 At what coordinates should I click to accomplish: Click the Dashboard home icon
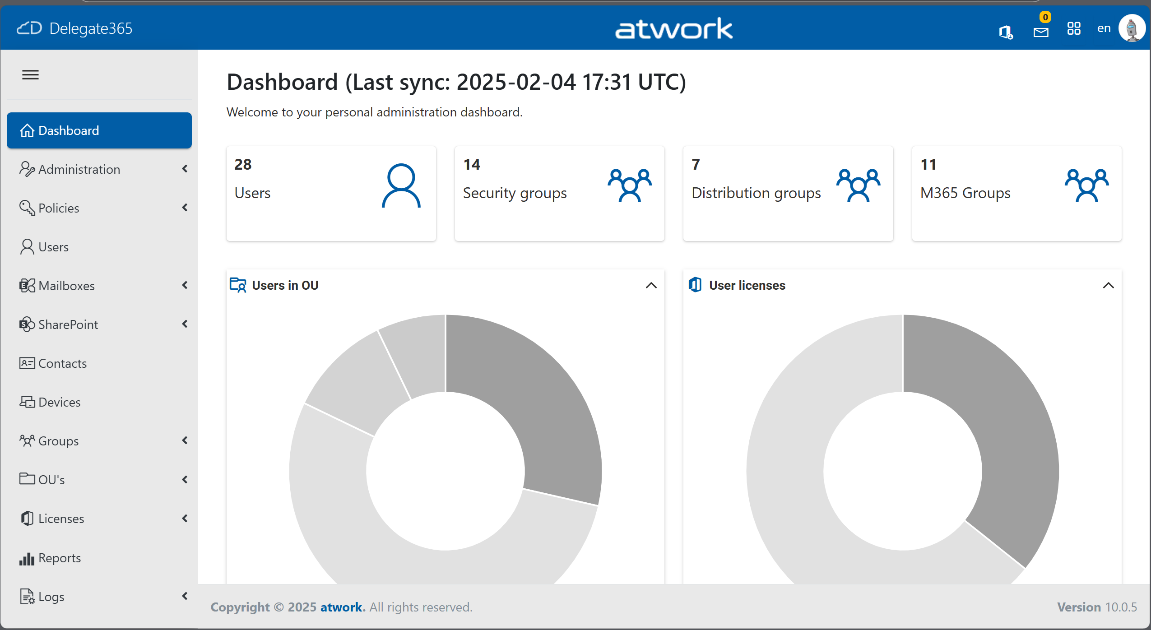pos(27,130)
